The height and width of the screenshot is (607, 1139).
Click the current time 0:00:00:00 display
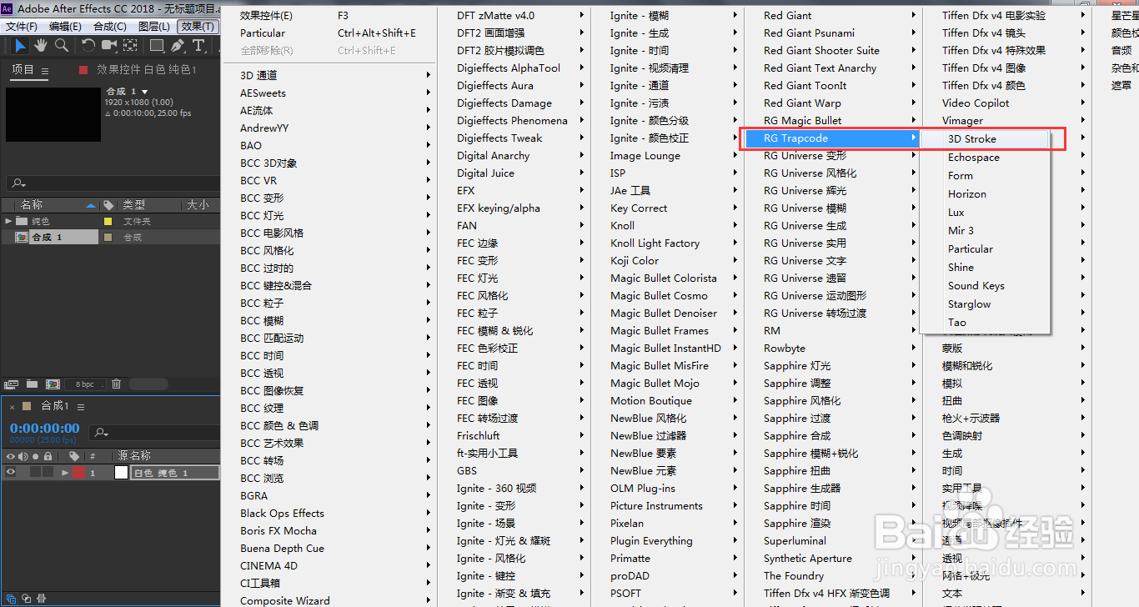pos(44,428)
